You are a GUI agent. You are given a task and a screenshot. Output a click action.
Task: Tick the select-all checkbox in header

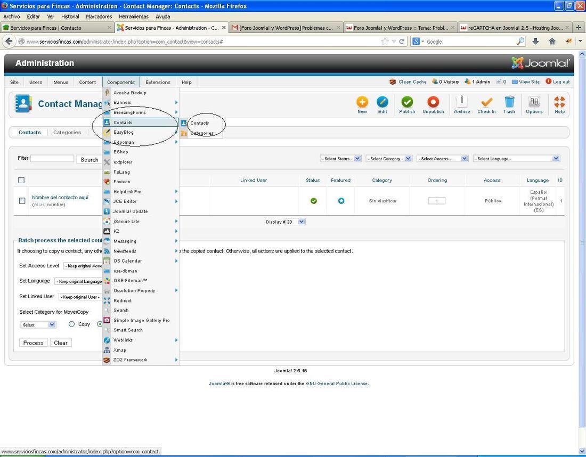pos(21,180)
